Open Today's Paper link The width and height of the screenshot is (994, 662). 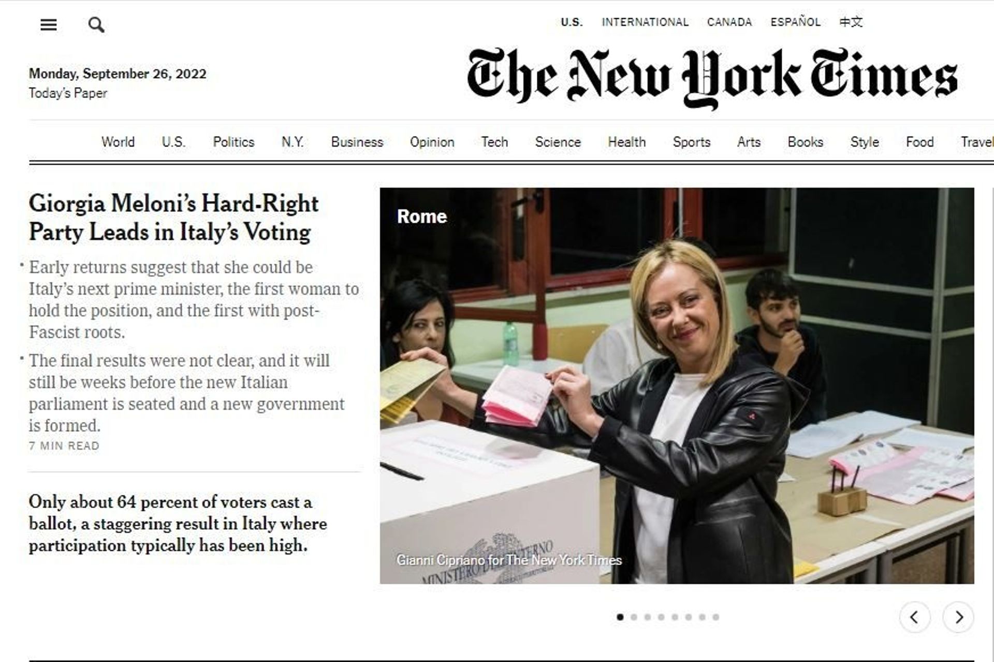(x=68, y=93)
